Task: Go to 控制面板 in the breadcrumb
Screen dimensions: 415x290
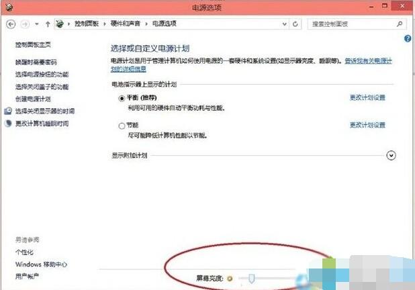Action: point(86,23)
